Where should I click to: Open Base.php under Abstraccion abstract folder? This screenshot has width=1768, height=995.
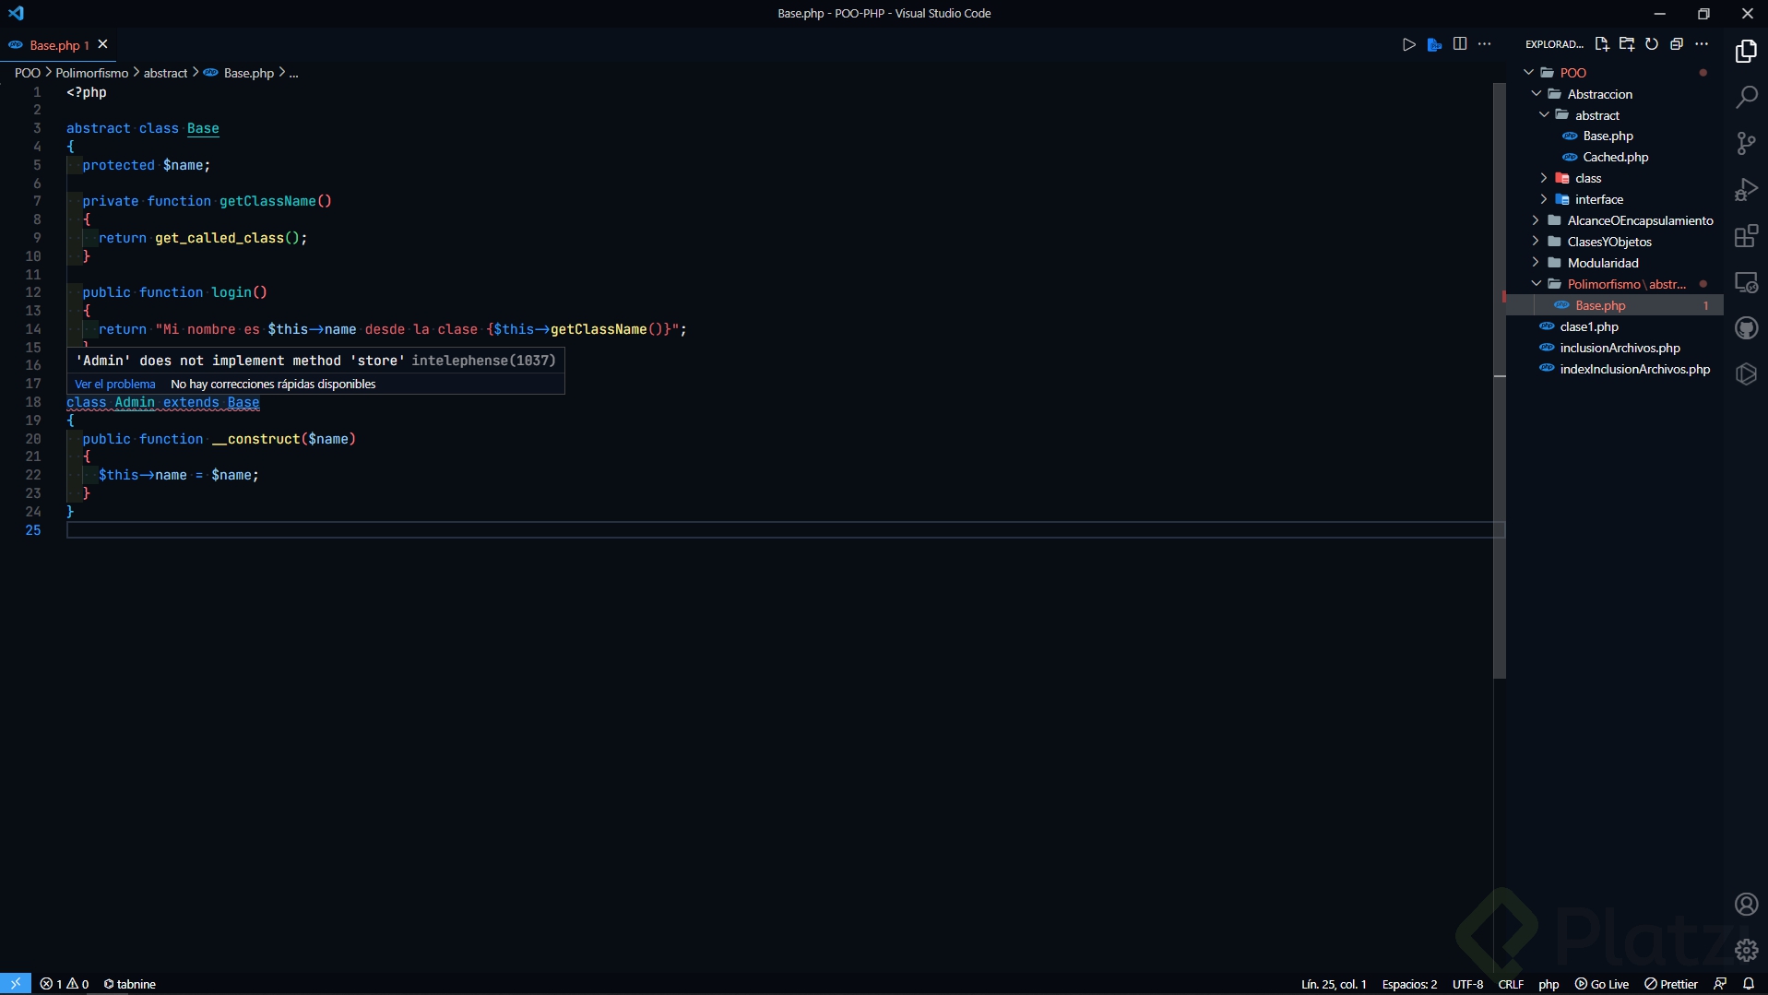pyautogui.click(x=1608, y=136)
